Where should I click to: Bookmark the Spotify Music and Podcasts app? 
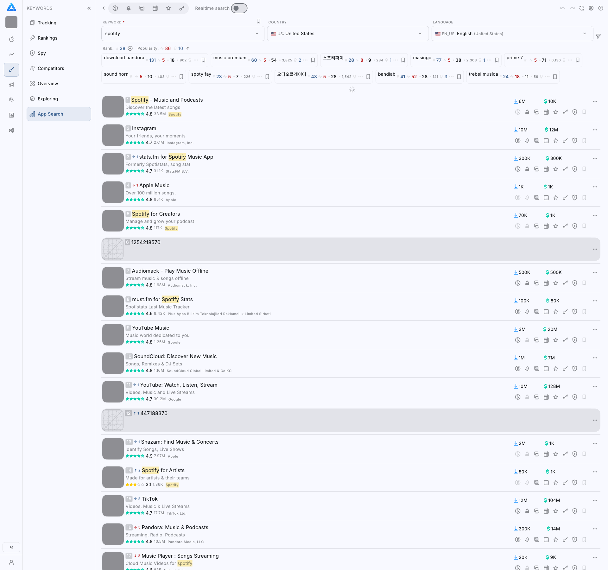pos(584,112)
